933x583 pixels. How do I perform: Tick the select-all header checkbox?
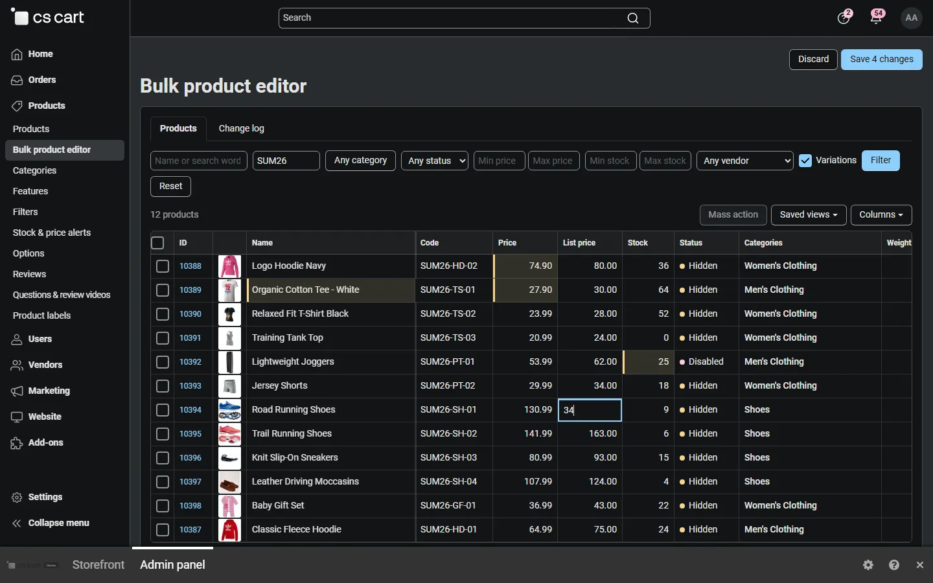click(157, 243)
